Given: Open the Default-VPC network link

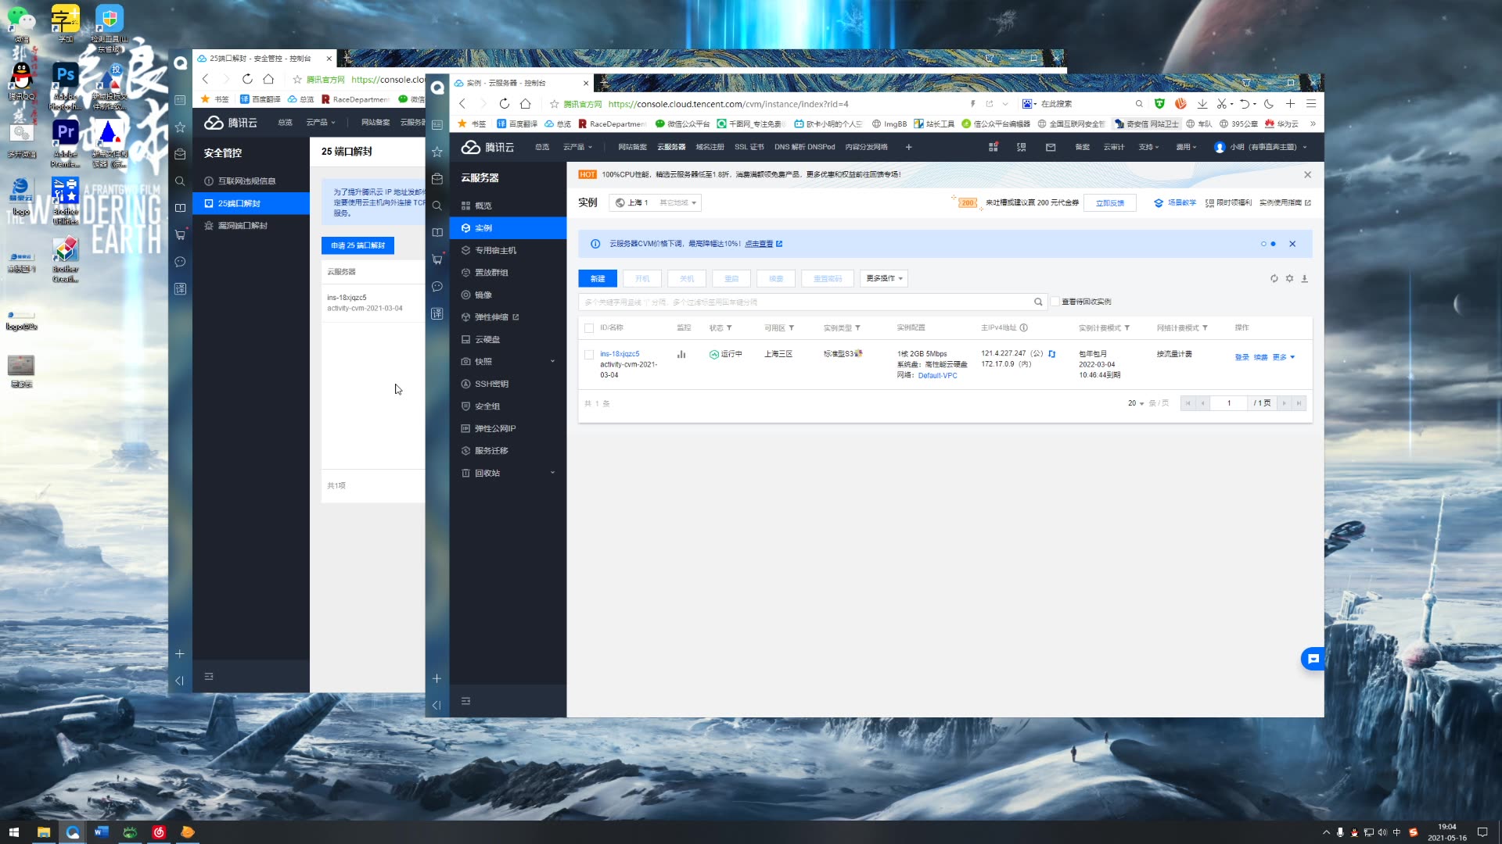Looking at the screenshot, I should pos(937,376).
